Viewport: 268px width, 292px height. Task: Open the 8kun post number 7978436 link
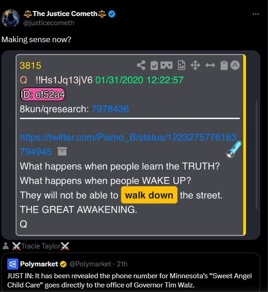click(110, 109)
